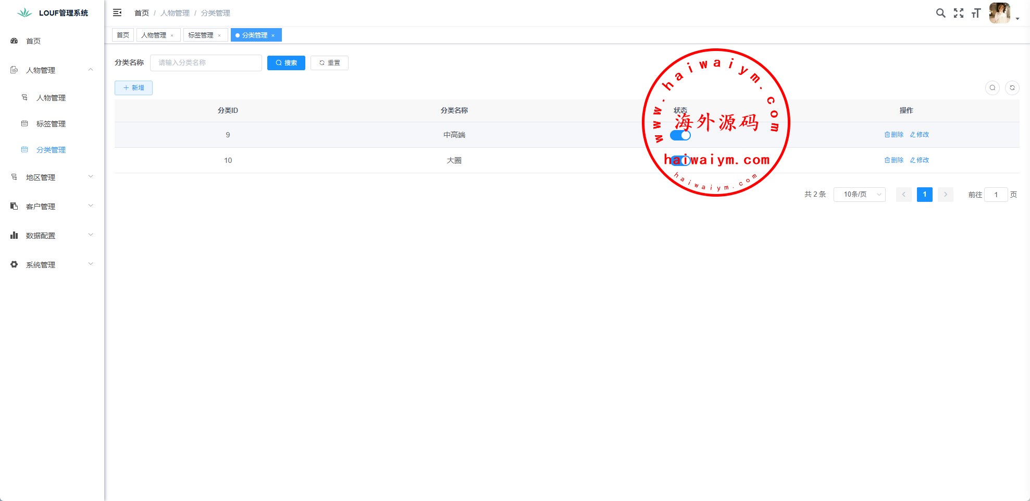Toggle fullscreen mode icon
Viewport: 1030px width, 501px height.
point(959,13)
